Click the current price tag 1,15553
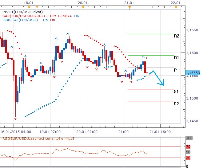The height and width of the screenshot is (168, 203). tap(193, 73)
